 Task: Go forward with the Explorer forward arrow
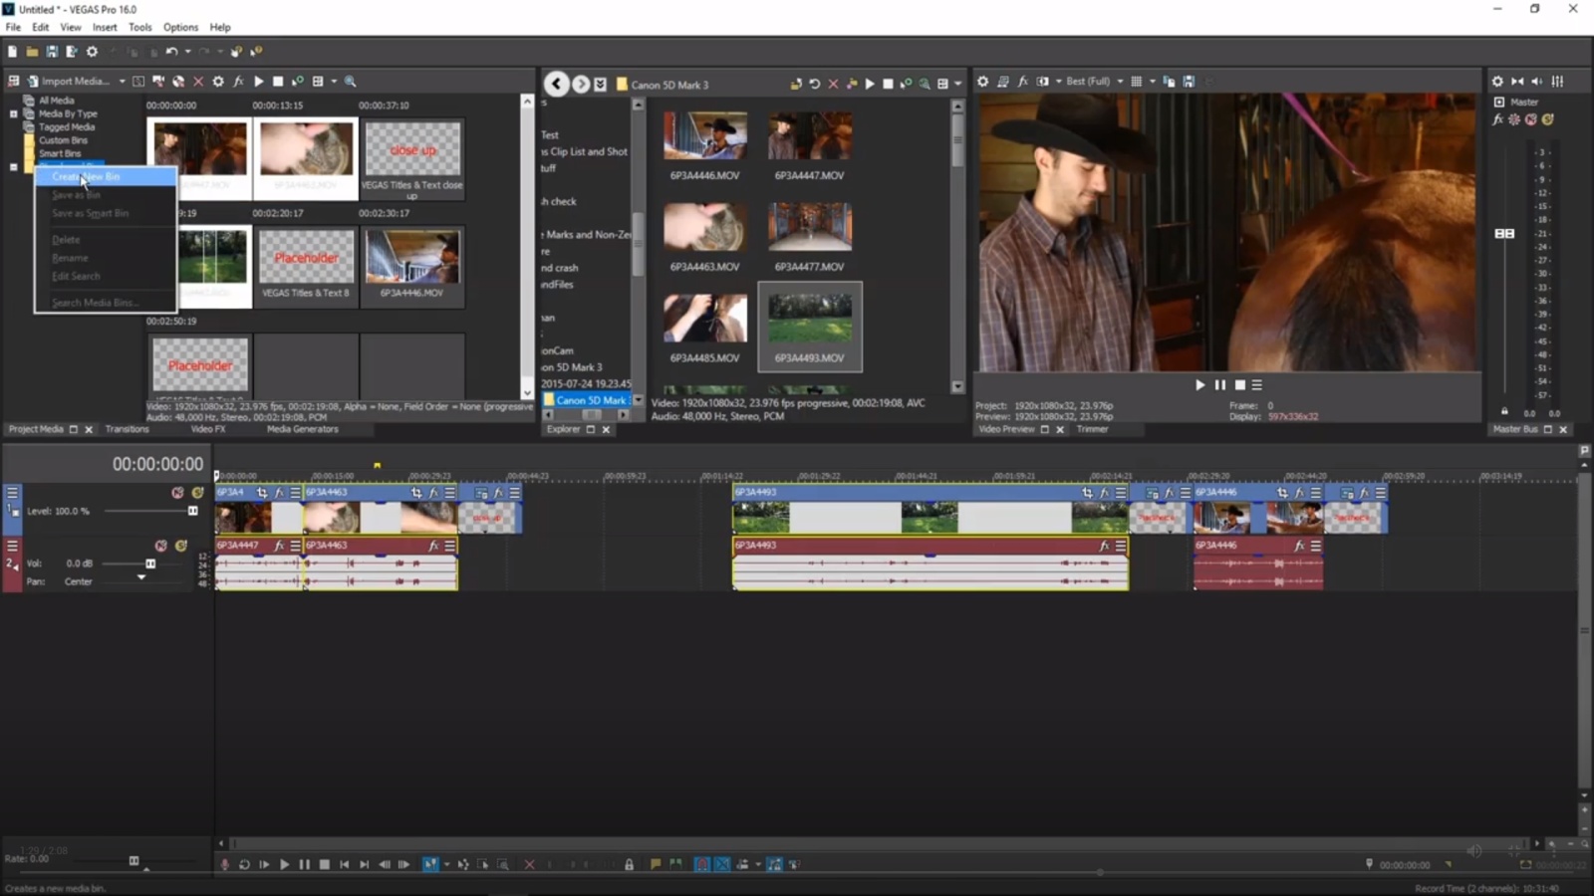point(581,85)
